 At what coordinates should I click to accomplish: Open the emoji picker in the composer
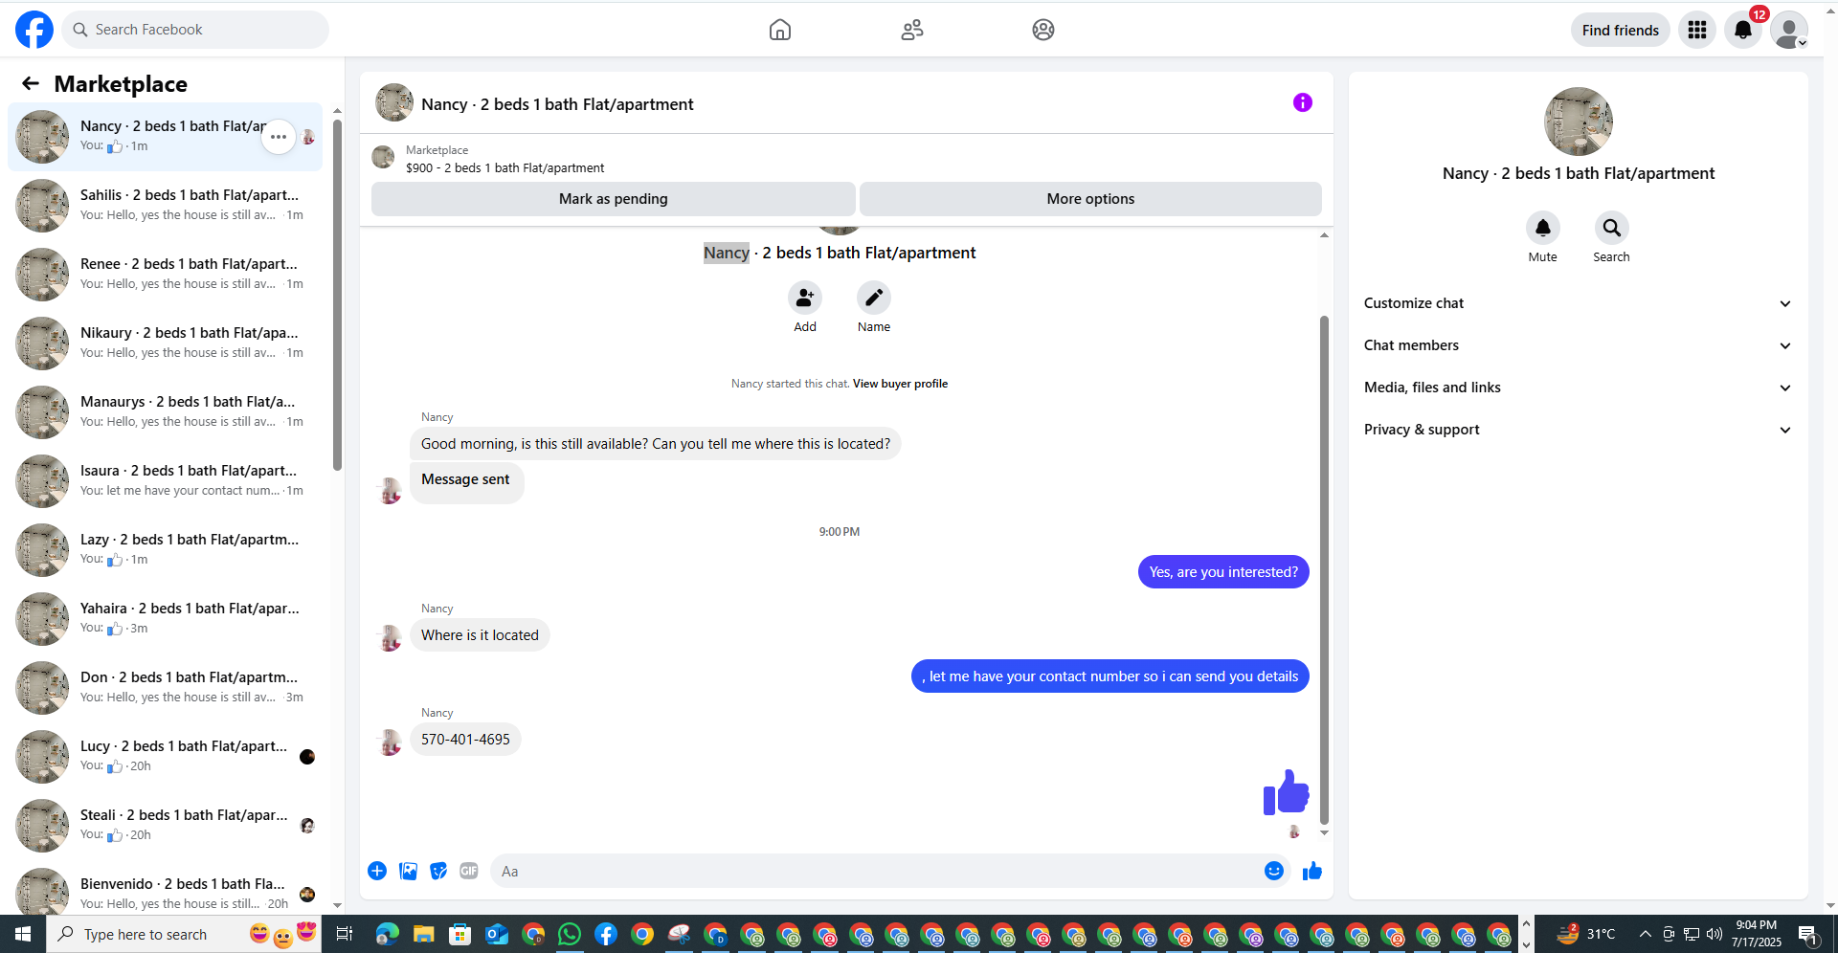1274,871
